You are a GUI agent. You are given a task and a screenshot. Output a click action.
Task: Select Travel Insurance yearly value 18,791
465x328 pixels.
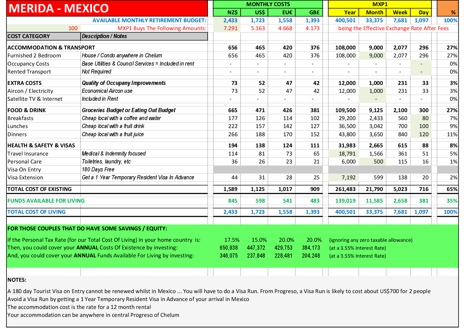[344, 154]
